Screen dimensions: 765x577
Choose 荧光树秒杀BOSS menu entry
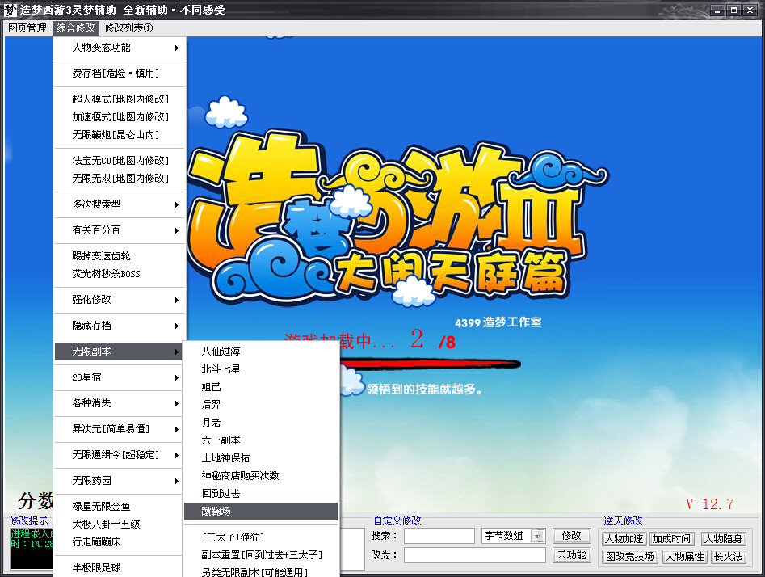120,274
